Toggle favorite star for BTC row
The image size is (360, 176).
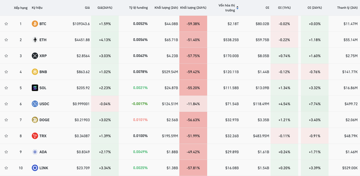pyautogui.click(x=6, y=24)
